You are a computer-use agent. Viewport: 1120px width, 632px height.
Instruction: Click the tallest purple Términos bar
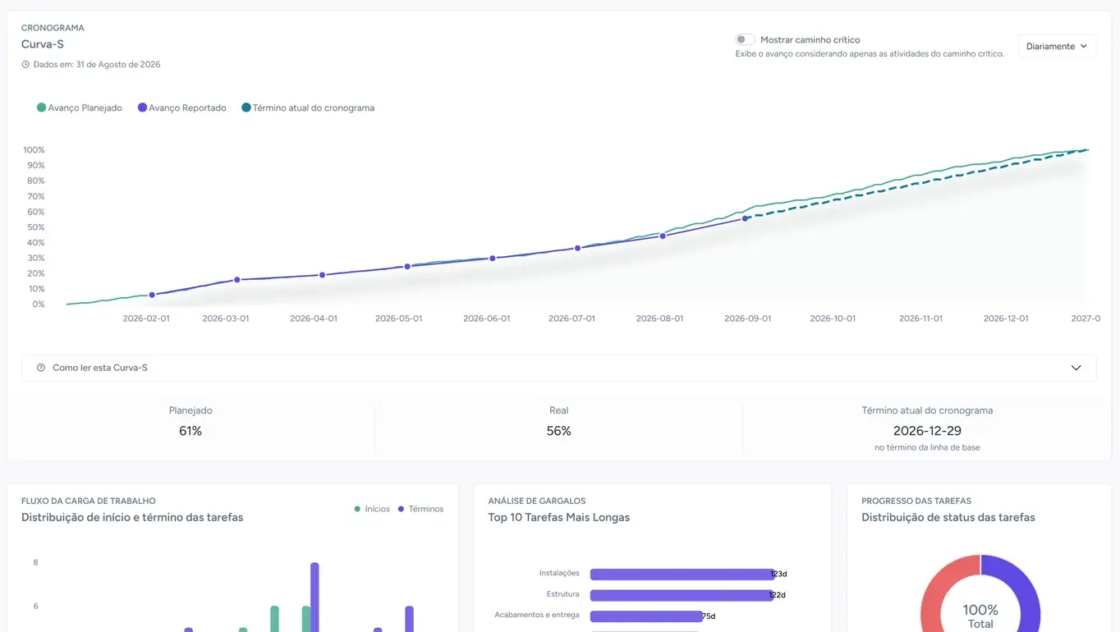314,598
